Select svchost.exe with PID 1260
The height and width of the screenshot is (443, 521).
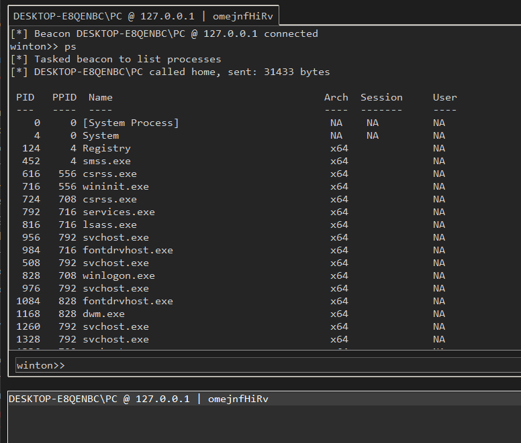(115, 326)
